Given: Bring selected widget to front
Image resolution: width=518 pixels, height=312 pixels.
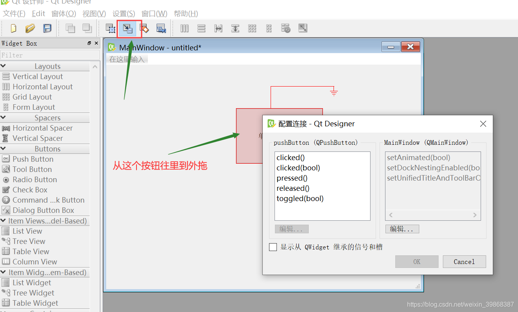Looking at the screenshot, I should click(x=87, y=28).
